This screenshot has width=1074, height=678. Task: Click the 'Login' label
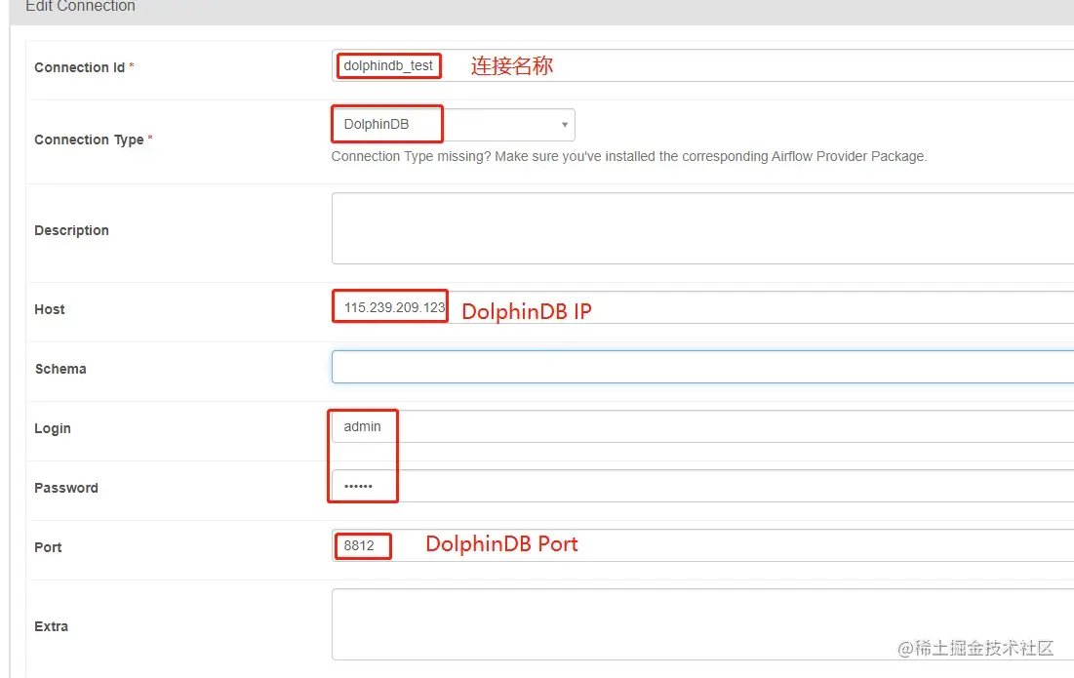(x=53, y=428)
